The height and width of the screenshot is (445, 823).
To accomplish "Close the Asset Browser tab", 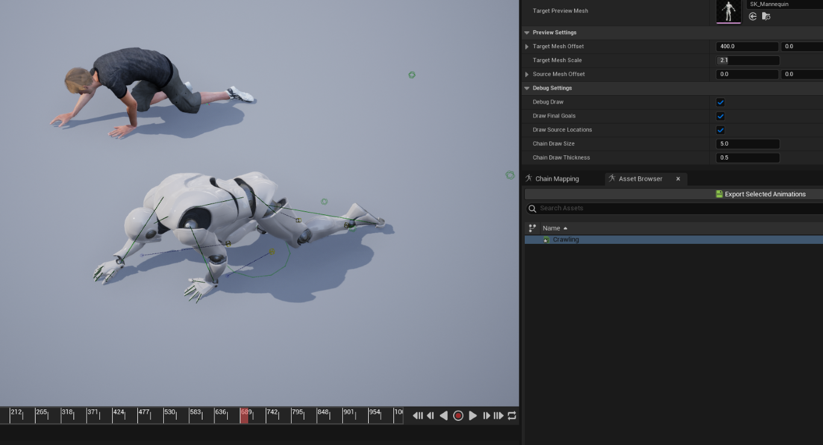I will click(678, 179).
